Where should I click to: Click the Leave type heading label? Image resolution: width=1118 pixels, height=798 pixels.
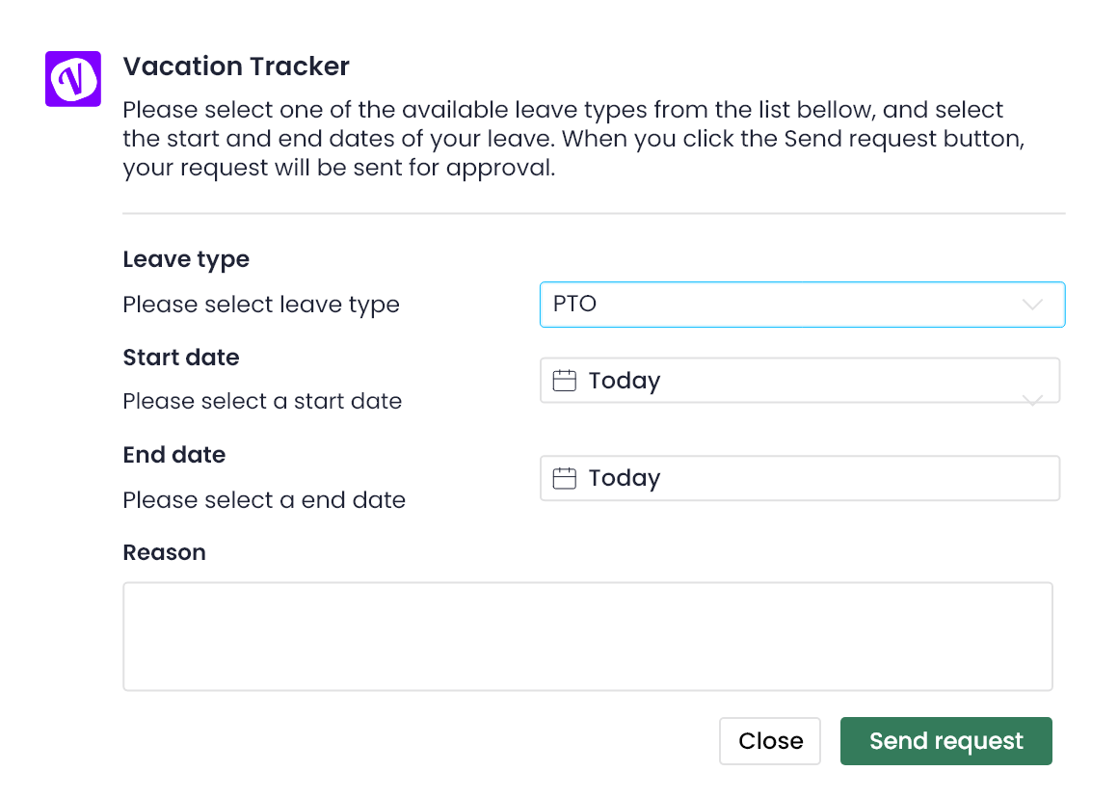click(x=186, y=259)
